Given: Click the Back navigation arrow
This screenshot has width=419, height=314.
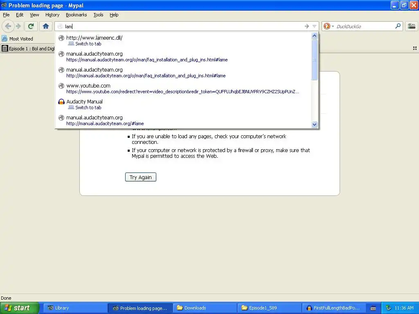Looking at the screenshot, I should [8, 26].
